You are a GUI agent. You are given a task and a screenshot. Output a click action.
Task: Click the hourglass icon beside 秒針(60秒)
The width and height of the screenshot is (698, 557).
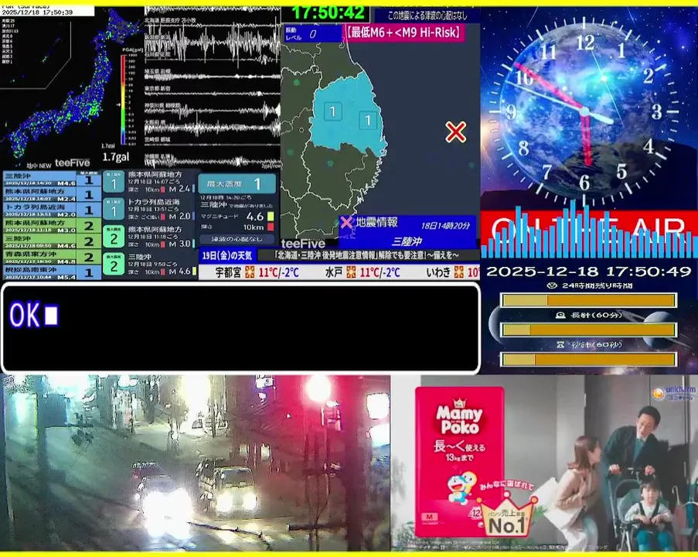point(560,344)
